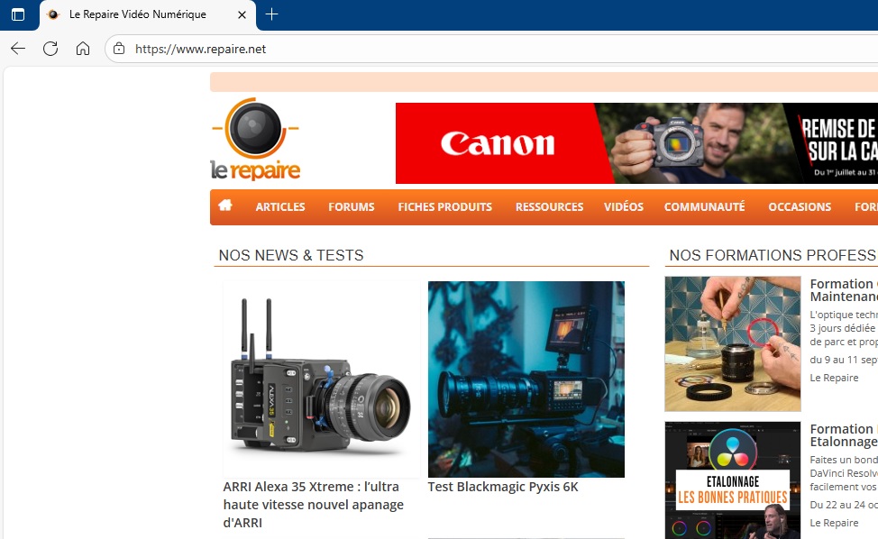Click the browser back arrow

[x=18, y=49]
